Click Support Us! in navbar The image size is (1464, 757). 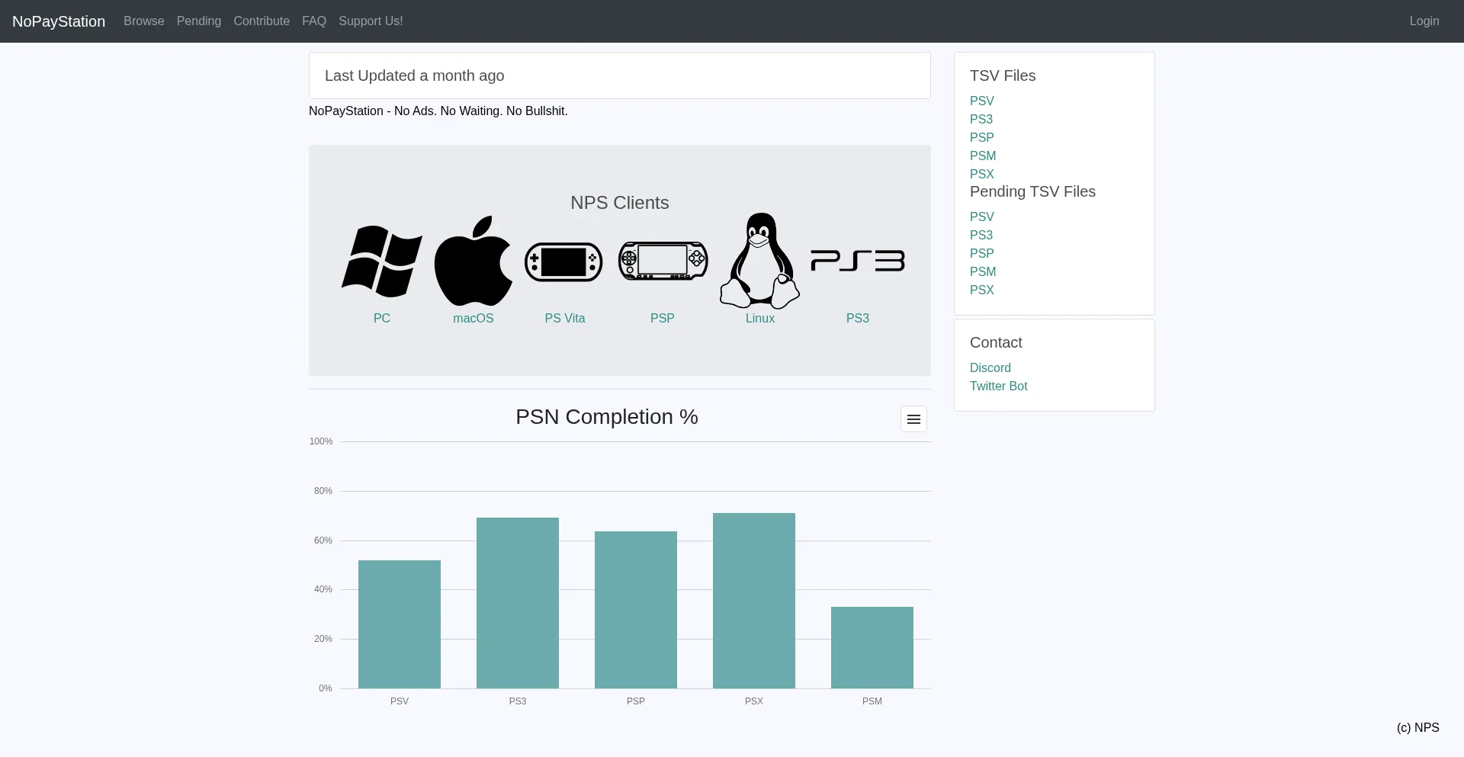371,21
